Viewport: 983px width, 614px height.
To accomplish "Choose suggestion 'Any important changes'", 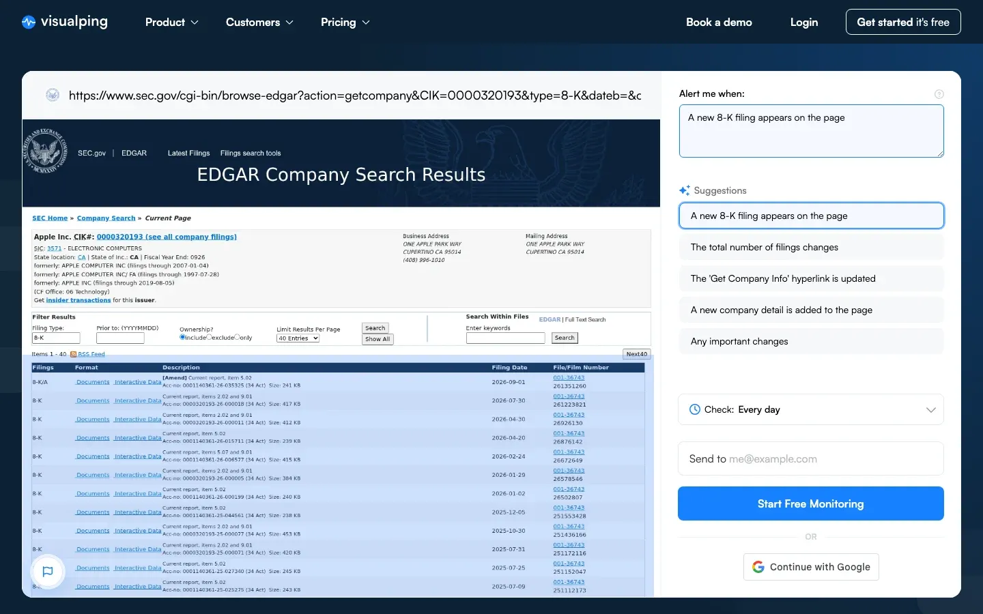I will click(x=811, y=341).
